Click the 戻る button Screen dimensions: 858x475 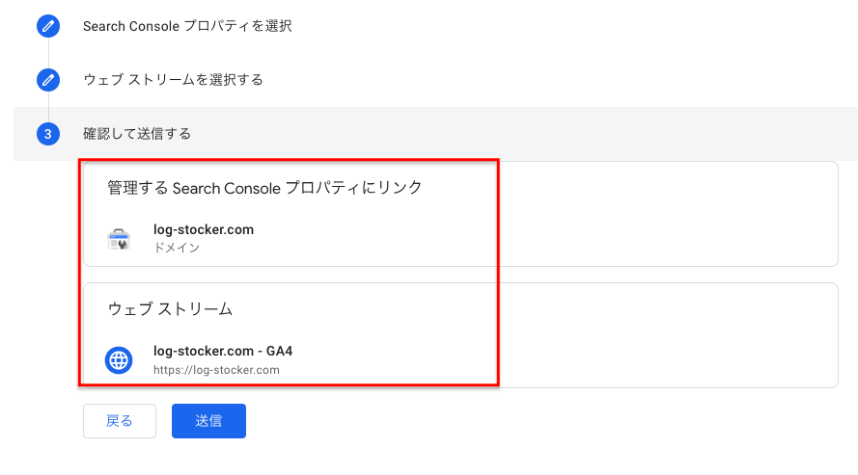click(x=120, y=421)
